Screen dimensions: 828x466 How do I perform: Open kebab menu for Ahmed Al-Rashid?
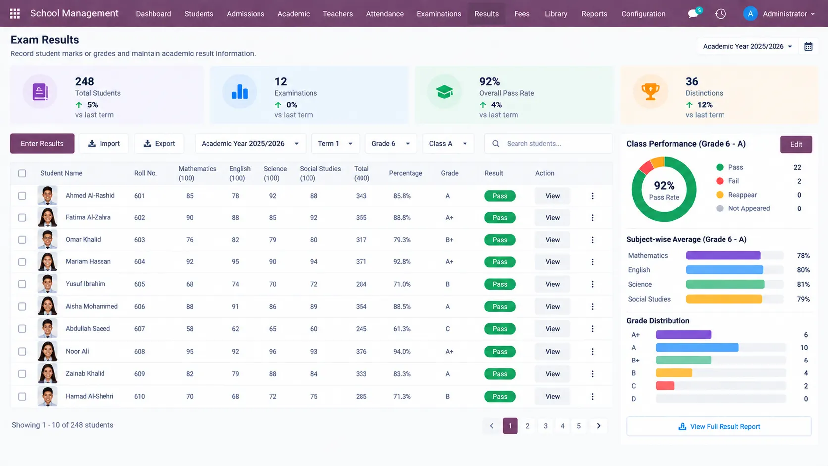pos(592,196)
